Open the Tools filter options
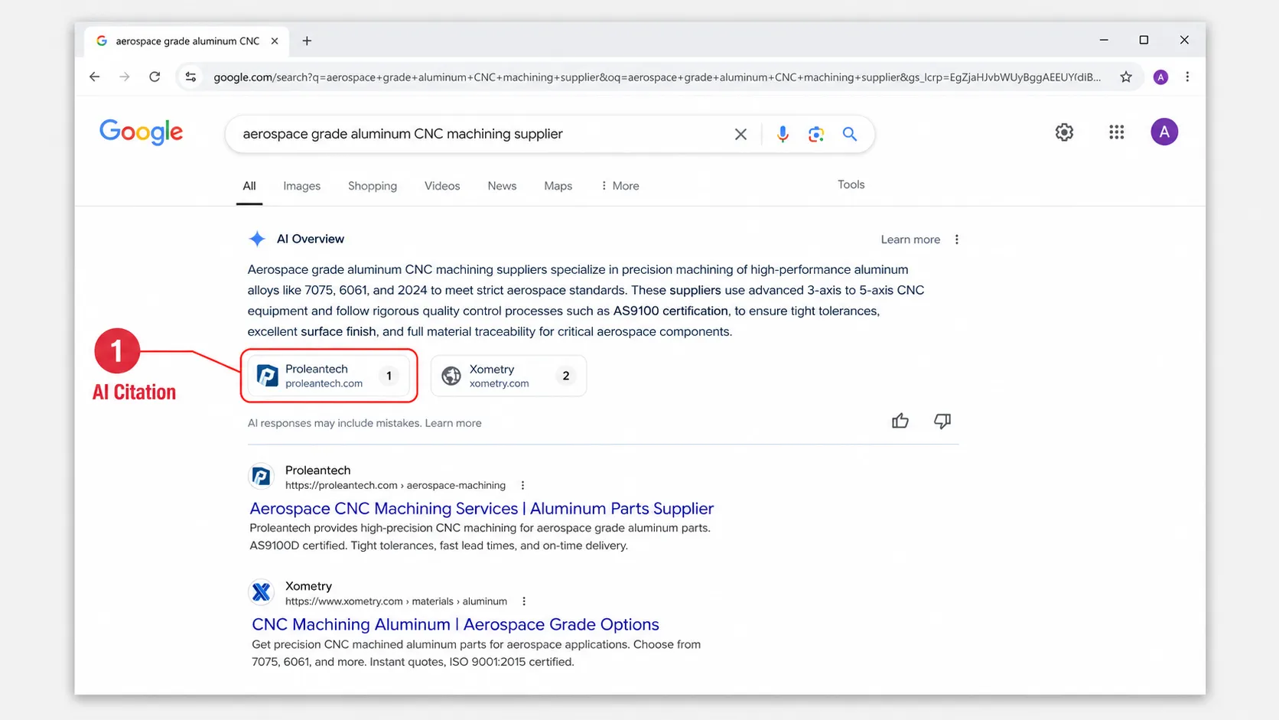The image size is (1279, 720). click(x=851, y=184)
